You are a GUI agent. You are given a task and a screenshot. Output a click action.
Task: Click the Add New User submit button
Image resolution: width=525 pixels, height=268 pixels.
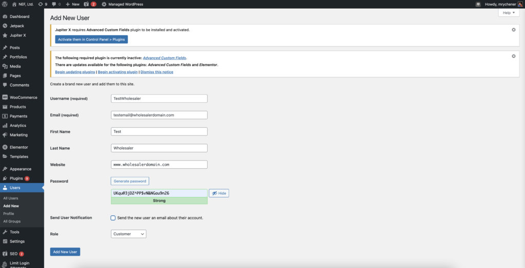[x=65, y=252]
